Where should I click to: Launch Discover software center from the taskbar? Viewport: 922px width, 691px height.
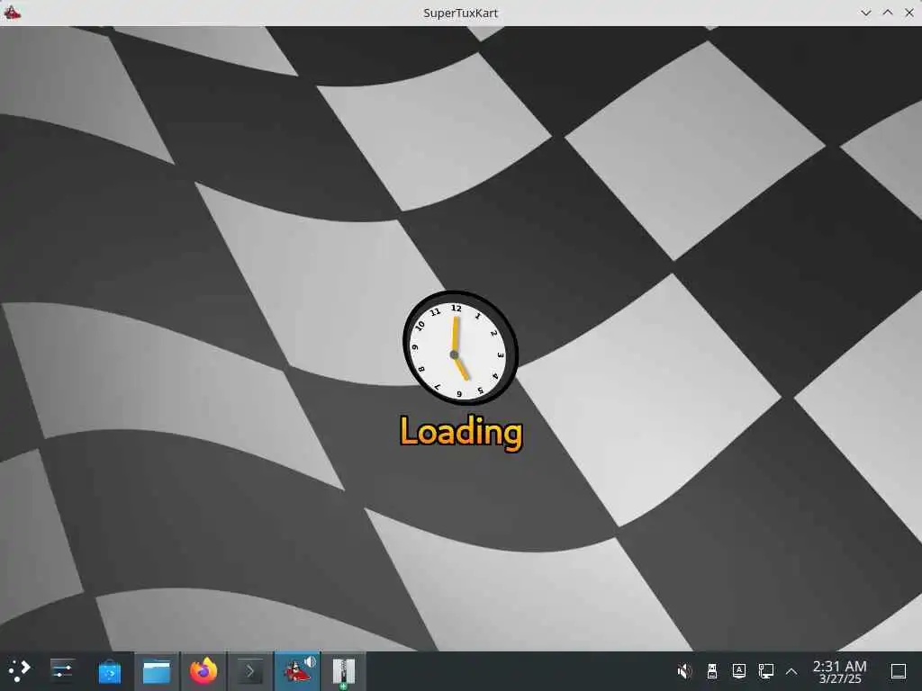coord(109,671)
